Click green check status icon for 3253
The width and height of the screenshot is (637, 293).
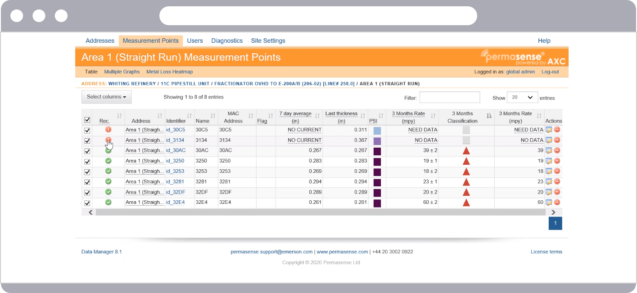point(108,171)
